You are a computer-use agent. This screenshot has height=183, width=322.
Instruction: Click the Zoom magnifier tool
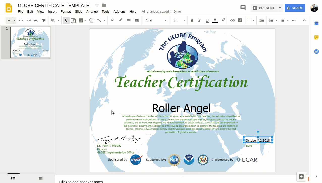point(53,20)
